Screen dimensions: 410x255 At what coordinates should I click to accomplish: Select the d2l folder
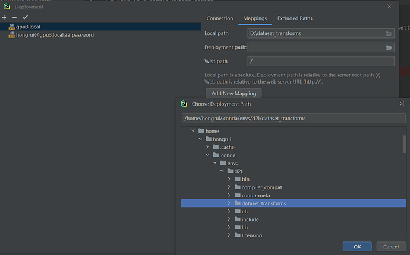coord(235,171)
